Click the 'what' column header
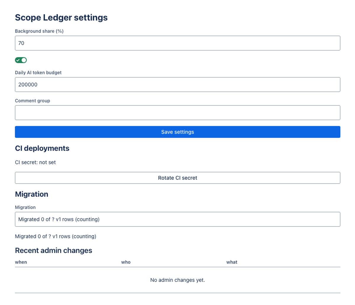This screenshot has height=305, width=355. [x=232, y=262]
